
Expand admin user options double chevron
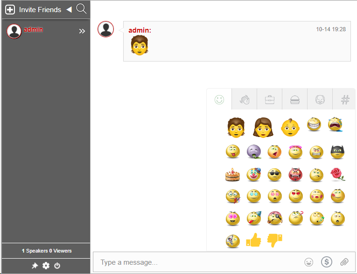coord(82,31)
